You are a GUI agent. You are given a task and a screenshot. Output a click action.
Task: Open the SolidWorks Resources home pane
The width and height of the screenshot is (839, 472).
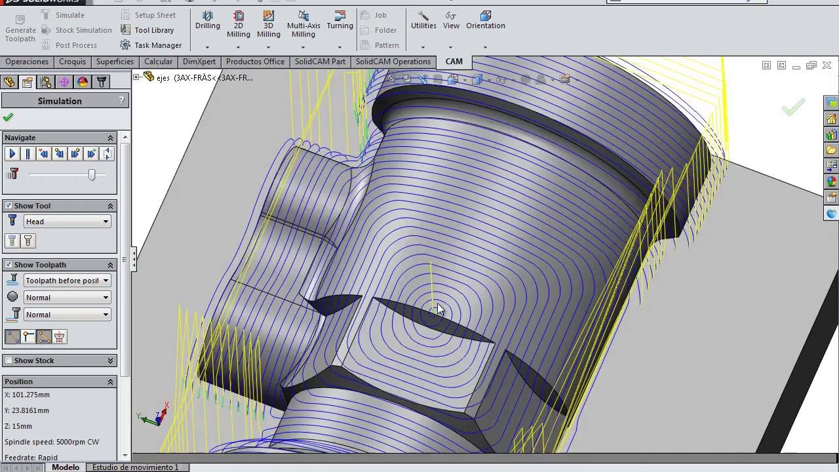(x=832, y=119)
